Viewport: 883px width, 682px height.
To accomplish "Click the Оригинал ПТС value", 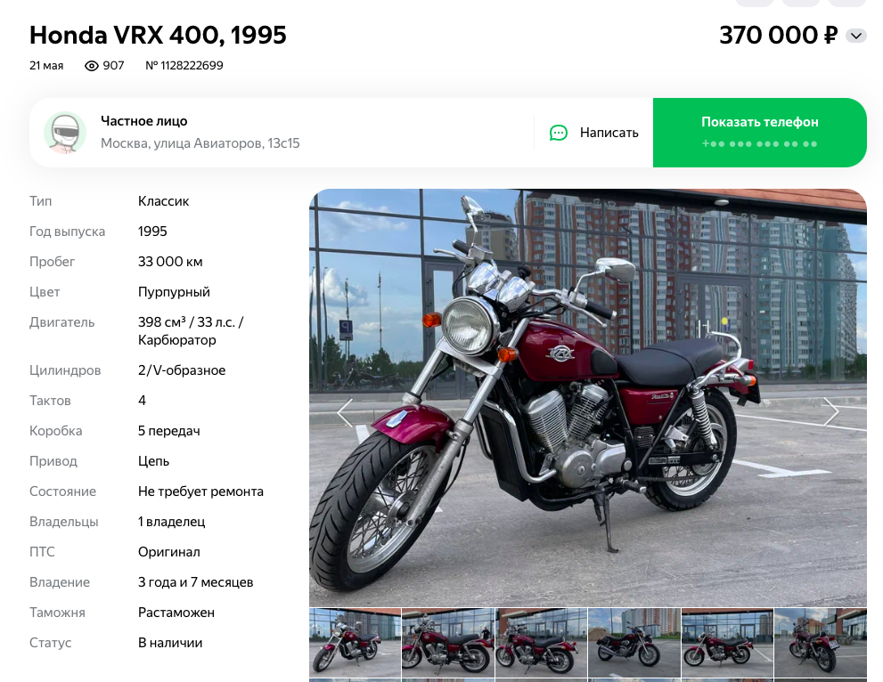I will (169, 552).
